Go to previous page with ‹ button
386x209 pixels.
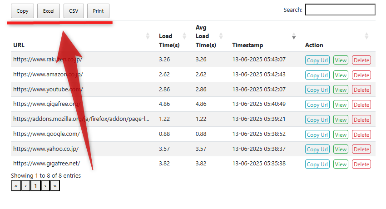[25, 186]
